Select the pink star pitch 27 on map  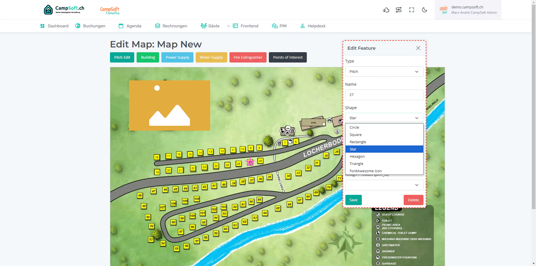(x=250, y=162)
